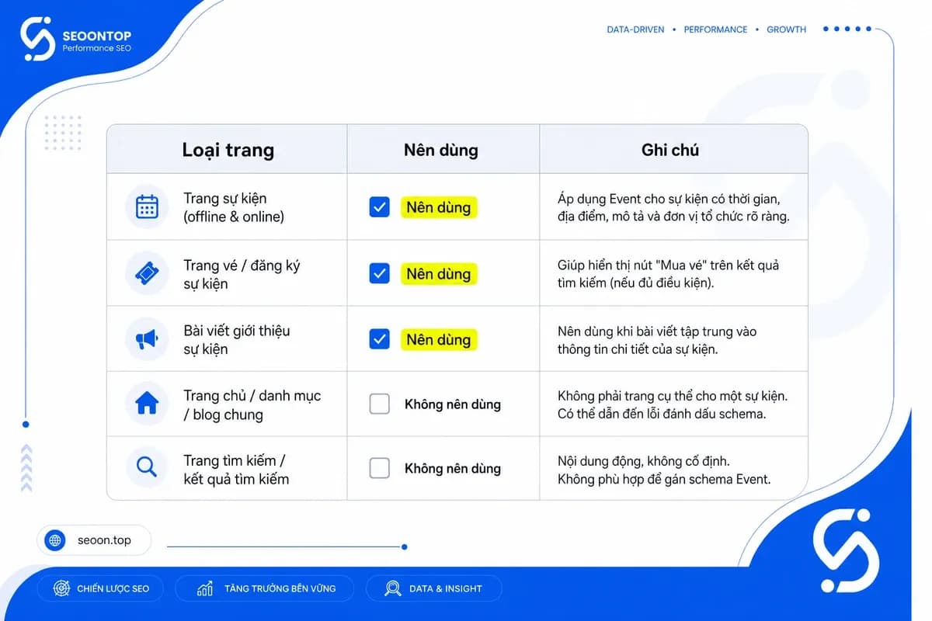The width and height of the screenshot is (932, 621).
Task: Click the highlighted Nên dùng label for Trang vé
Action: (439, 273)
